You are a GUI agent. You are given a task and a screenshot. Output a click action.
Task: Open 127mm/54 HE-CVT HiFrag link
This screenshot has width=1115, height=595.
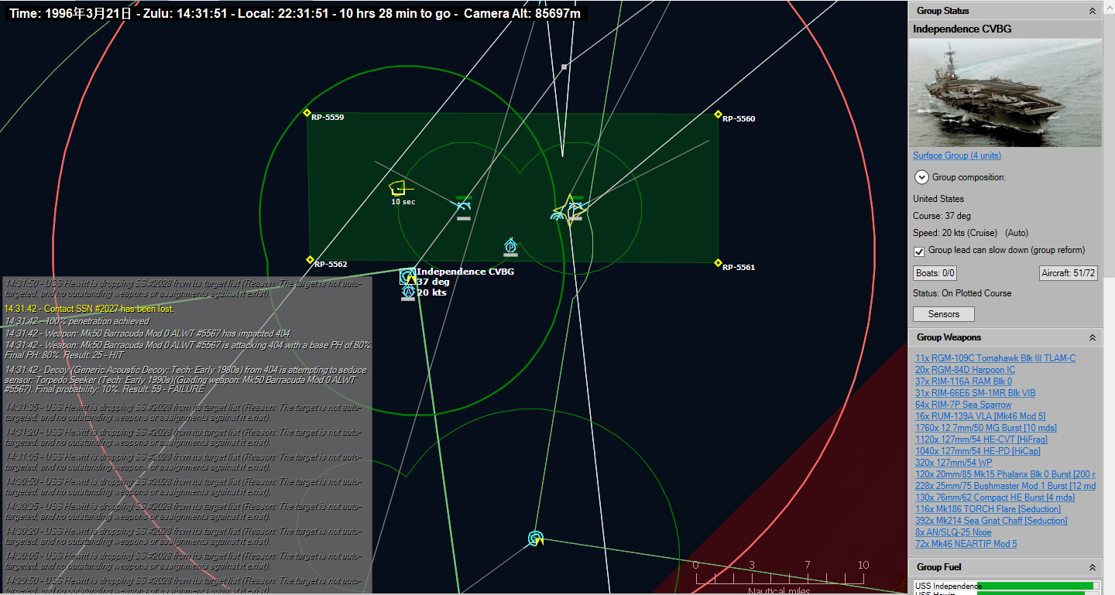point(980,439)
